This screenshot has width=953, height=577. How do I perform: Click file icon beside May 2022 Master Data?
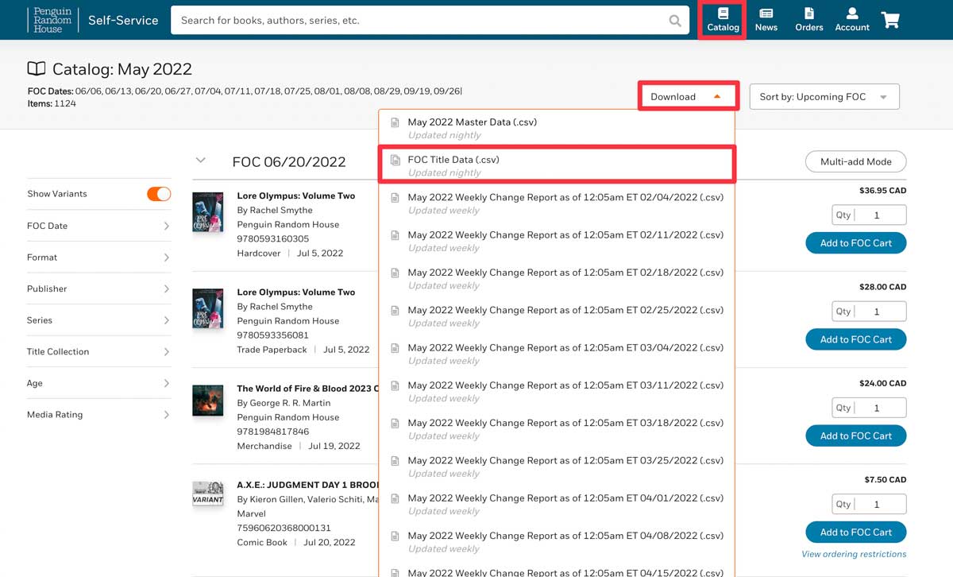(x=395, y=122)
